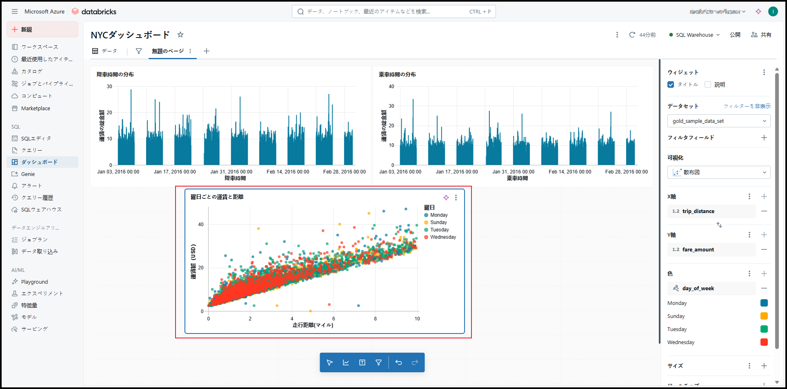787x389 pixels.
Task: Switch to the データ tab
Action: (x=105, y=51)
